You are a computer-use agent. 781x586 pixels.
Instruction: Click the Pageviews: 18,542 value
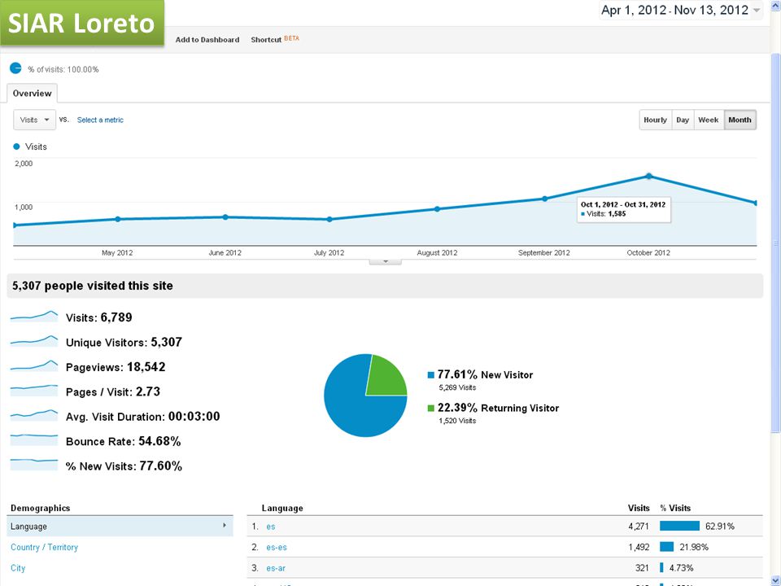pyautogui.click(x=116, y=367)
